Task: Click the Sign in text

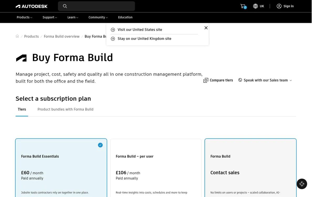Action: (288, 6)
